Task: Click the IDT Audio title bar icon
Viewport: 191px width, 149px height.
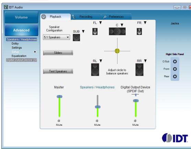Action: [x=6, y=7]
